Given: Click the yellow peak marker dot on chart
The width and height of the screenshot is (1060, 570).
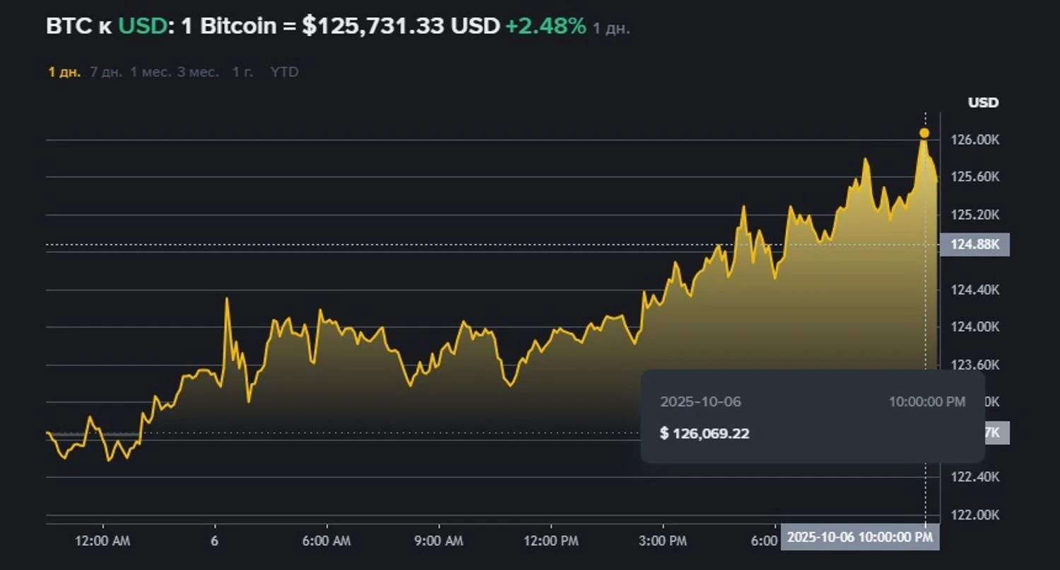Looking at the screenshot, I should point(924,133).
